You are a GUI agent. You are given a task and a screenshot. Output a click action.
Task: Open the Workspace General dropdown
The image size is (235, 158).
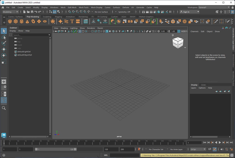tap(214, 7)
